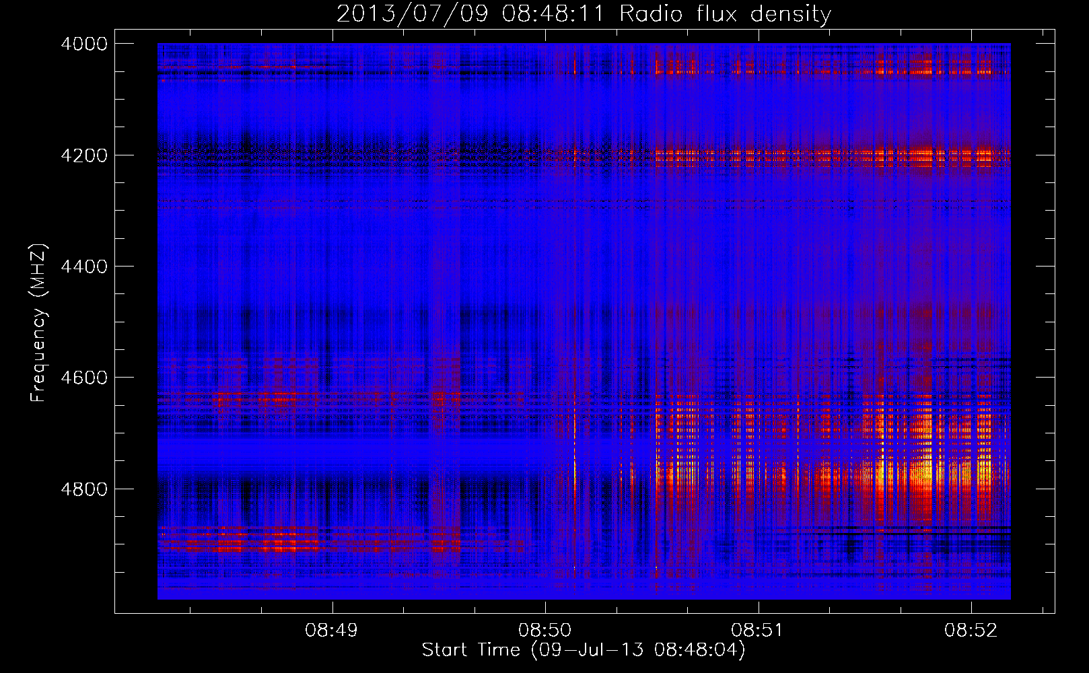The image size is (1089, 673).
Task: Click the plot title "Radio flux density"
Action: 725,13
